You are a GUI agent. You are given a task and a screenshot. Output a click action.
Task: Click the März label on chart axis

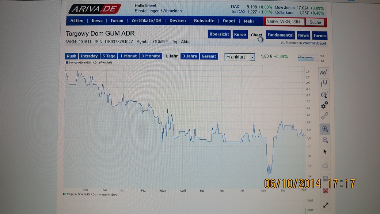click(163, 191)
